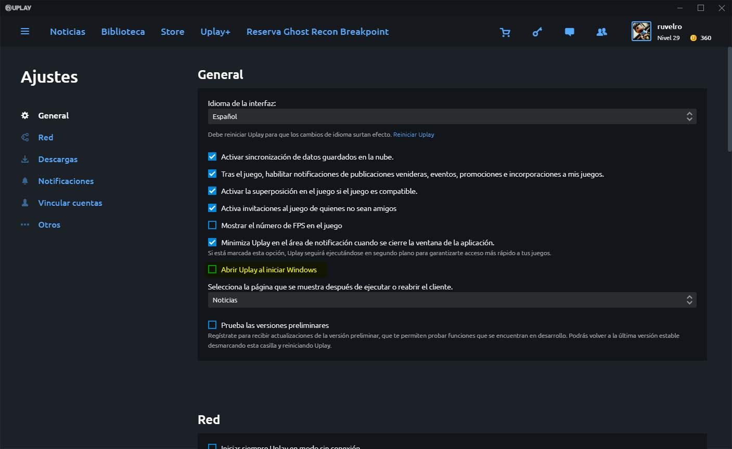Click the ruvelro username
Viewport: 732px width, 449px height.
pos(670,27)
